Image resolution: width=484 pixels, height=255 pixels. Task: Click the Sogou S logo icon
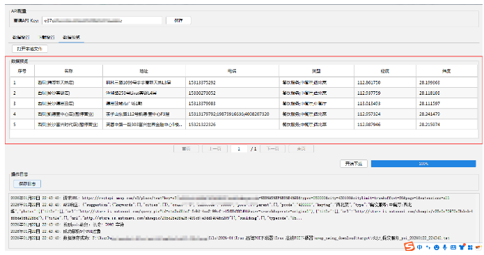point(409,247)
